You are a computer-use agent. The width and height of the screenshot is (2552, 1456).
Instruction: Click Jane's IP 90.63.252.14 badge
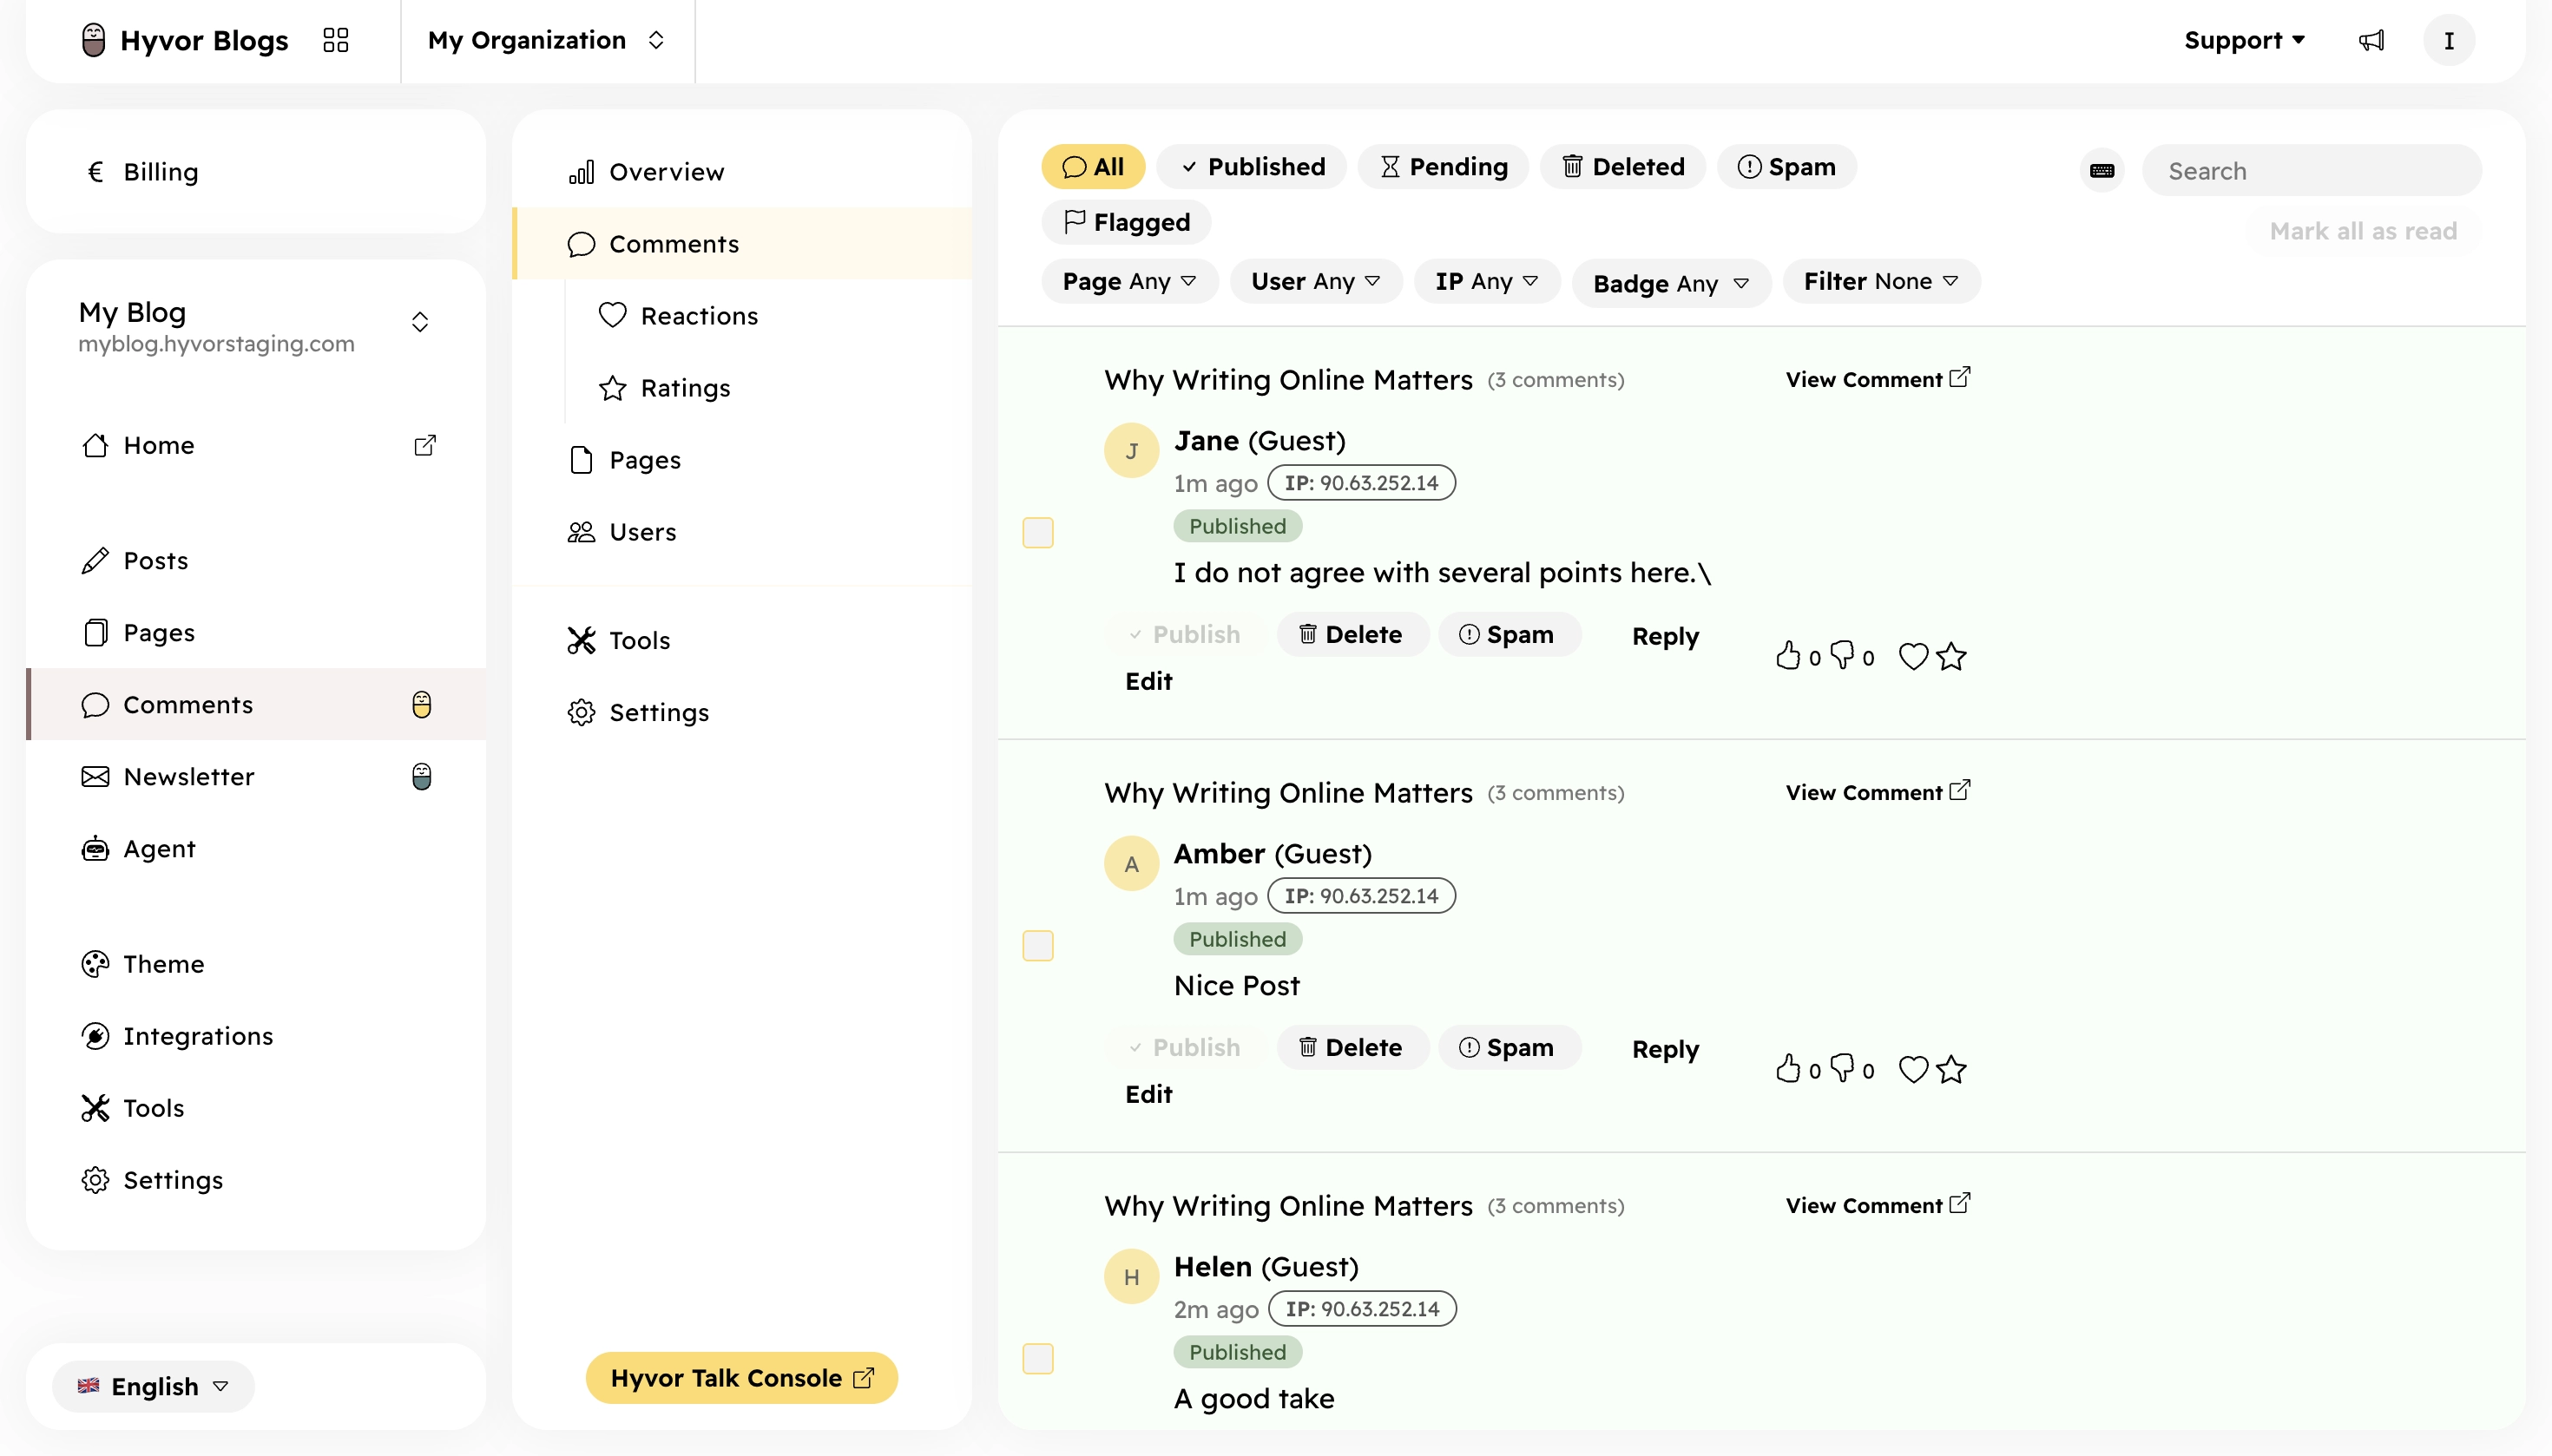pyautogui.click(x=1362, y=483)
